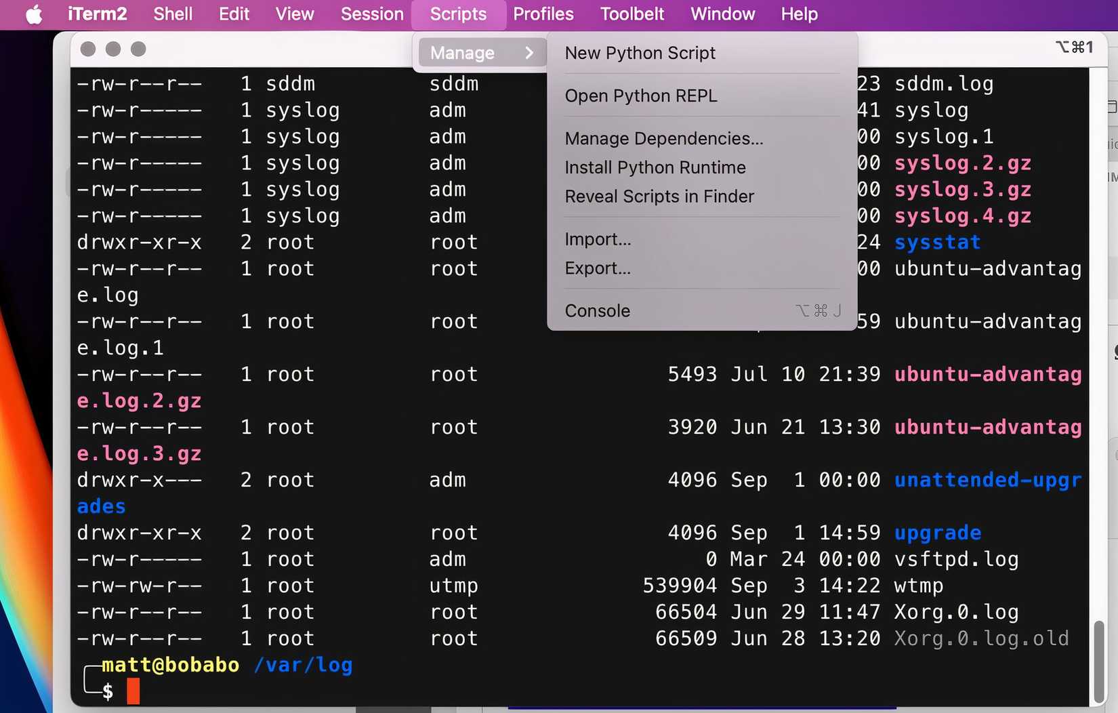Open the Shell menu
The width and height of the screenshot is (1118, 713).
coord(173,14)
